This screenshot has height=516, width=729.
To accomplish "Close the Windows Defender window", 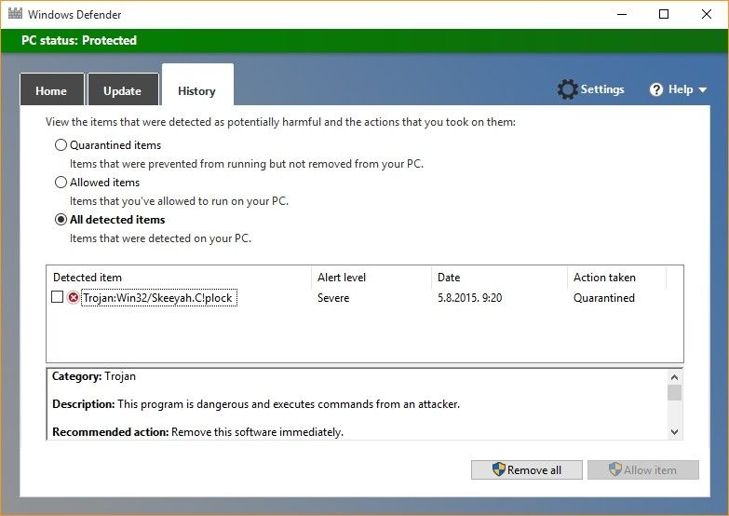I will [707, 14].
